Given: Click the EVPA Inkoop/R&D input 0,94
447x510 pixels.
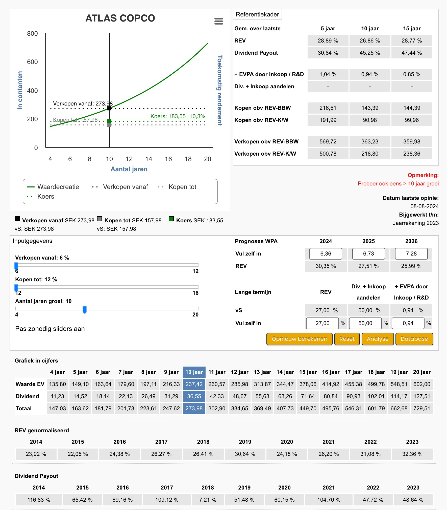Looking at the screenshot, I should click(x=408, y=323).
